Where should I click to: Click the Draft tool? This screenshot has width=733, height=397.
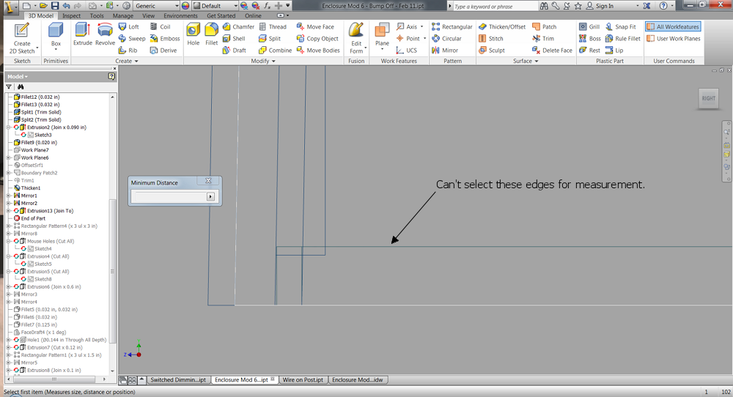click(x=235, y=50)
